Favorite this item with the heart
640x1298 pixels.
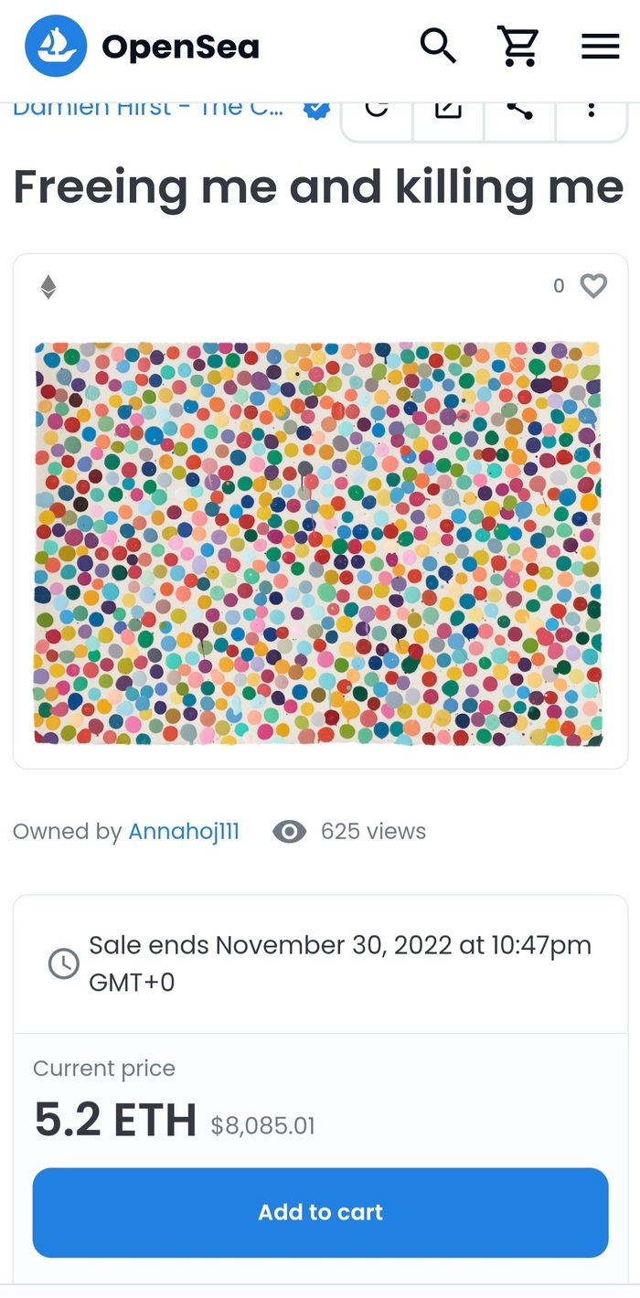click(x=594, y=287)
